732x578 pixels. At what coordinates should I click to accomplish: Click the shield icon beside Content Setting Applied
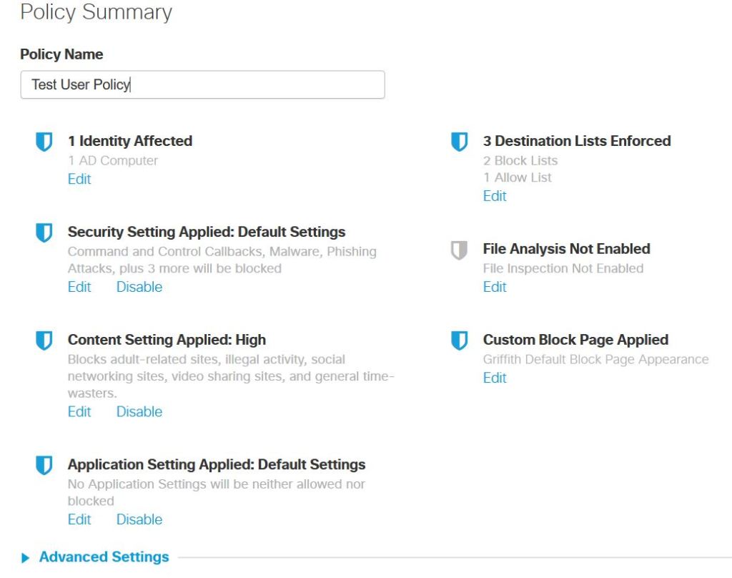coord(44,341)
